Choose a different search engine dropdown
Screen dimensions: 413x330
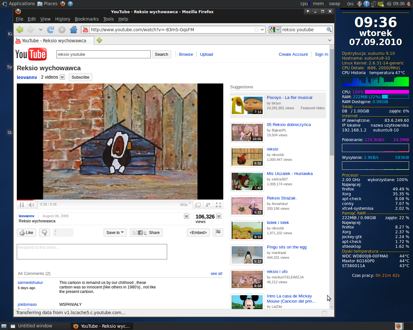pyautogui.click(x=275, y=30)
